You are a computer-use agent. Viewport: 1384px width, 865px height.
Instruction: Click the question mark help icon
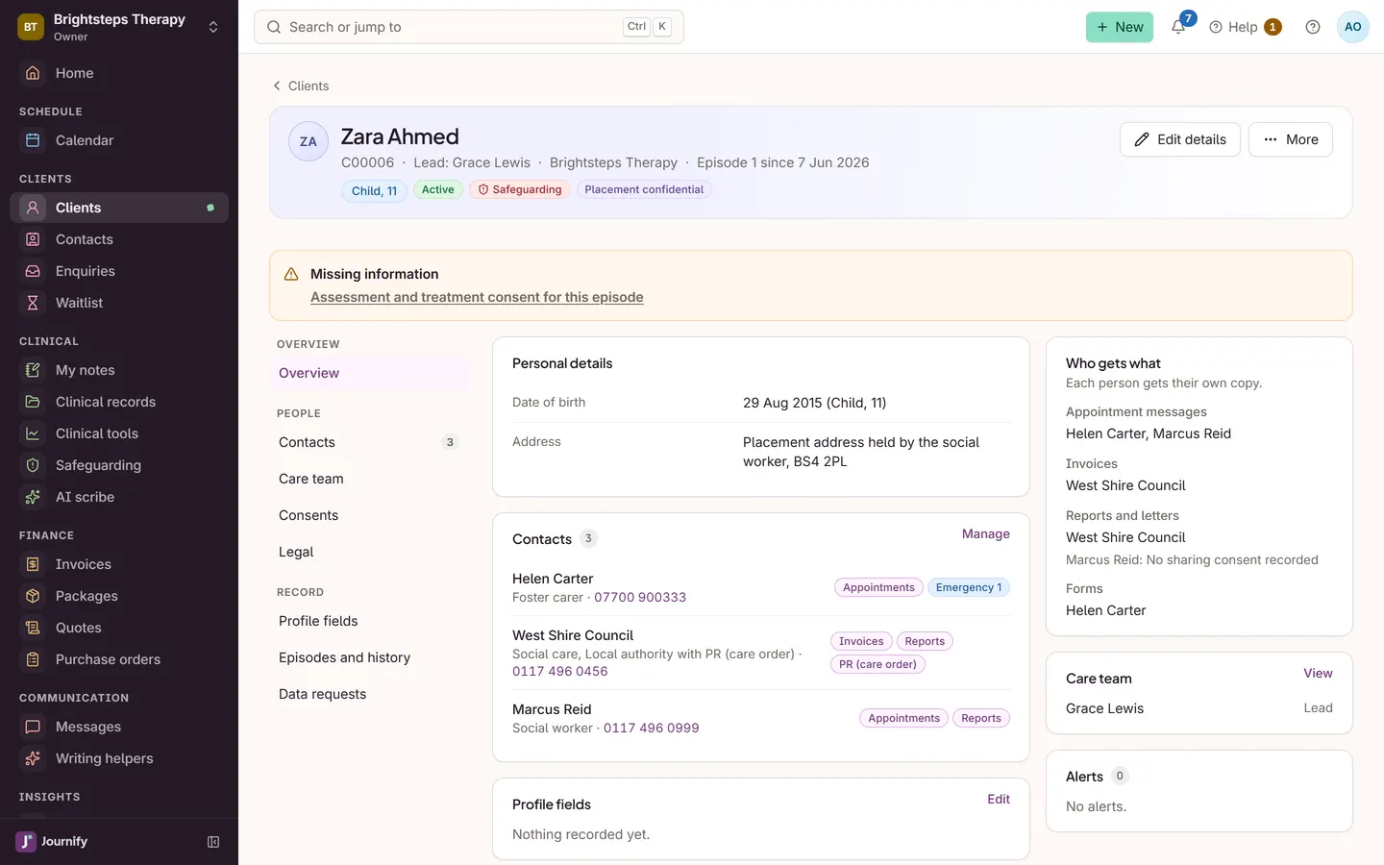[1313, 27]
